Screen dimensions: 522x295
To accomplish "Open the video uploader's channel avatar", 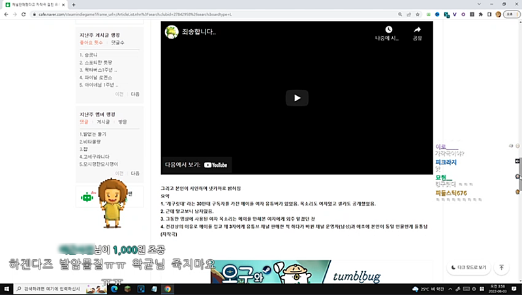I will pos(172,32).
